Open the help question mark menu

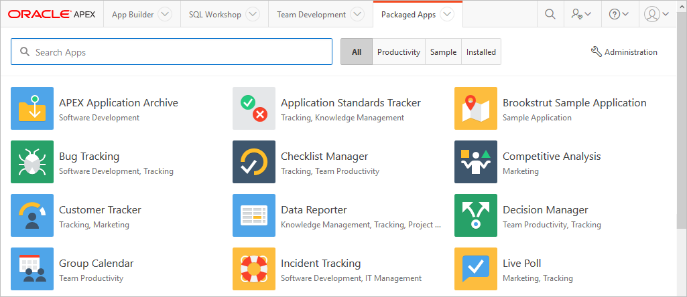point(619,14)
